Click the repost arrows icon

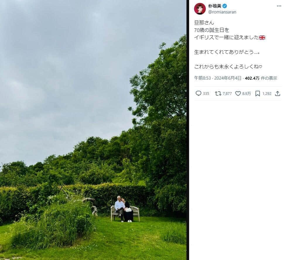pos(218,93)
